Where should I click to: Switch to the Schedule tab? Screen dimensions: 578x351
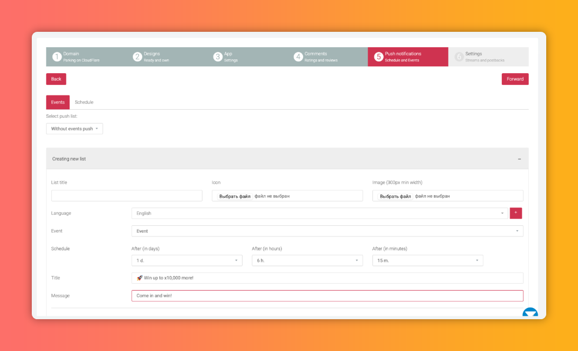pyautogui.click(x=84, y=102)
